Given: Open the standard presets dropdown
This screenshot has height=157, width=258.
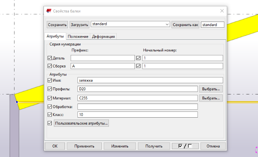Looking at the screenshot, I should point(130,24).
